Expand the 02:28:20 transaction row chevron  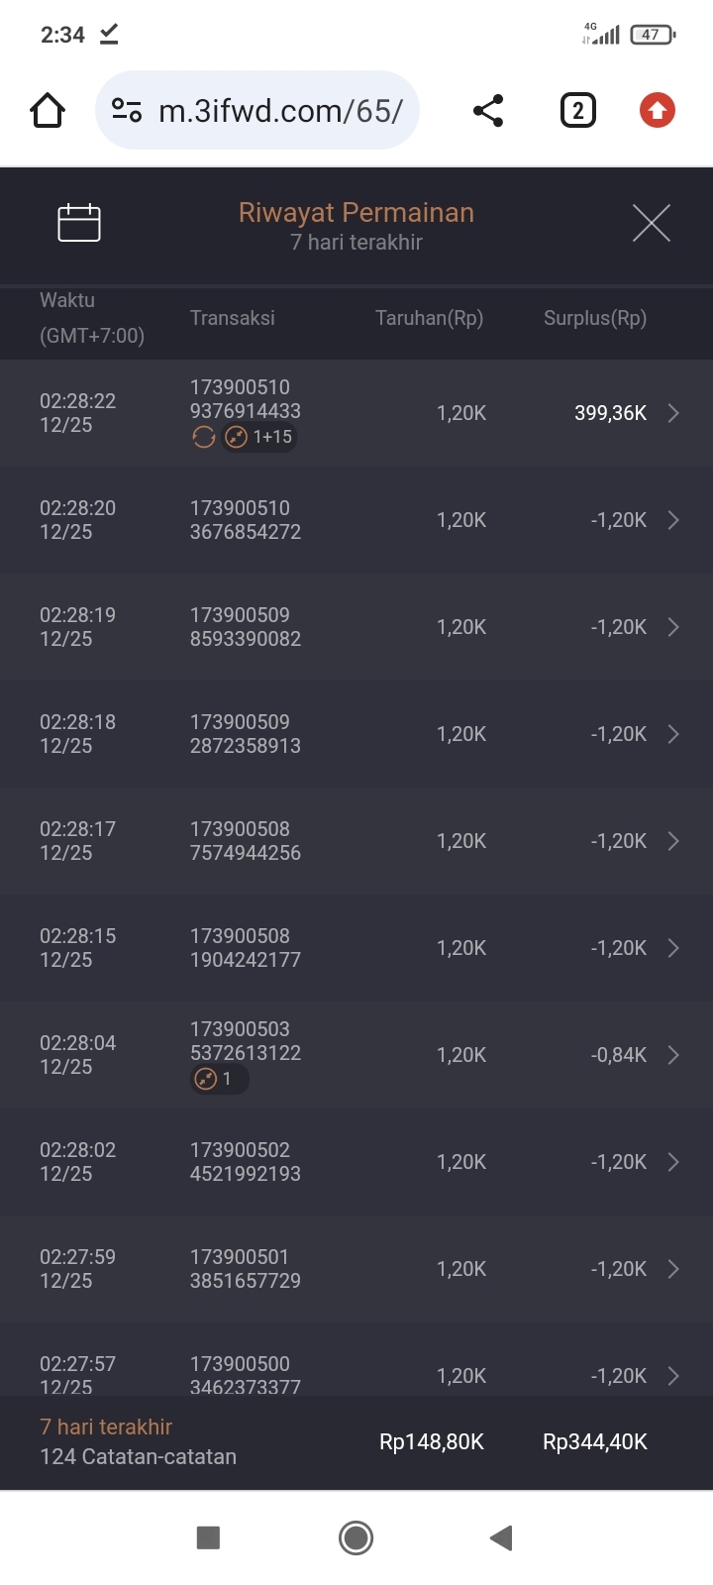pyautogui.click(x=673, y=520)
